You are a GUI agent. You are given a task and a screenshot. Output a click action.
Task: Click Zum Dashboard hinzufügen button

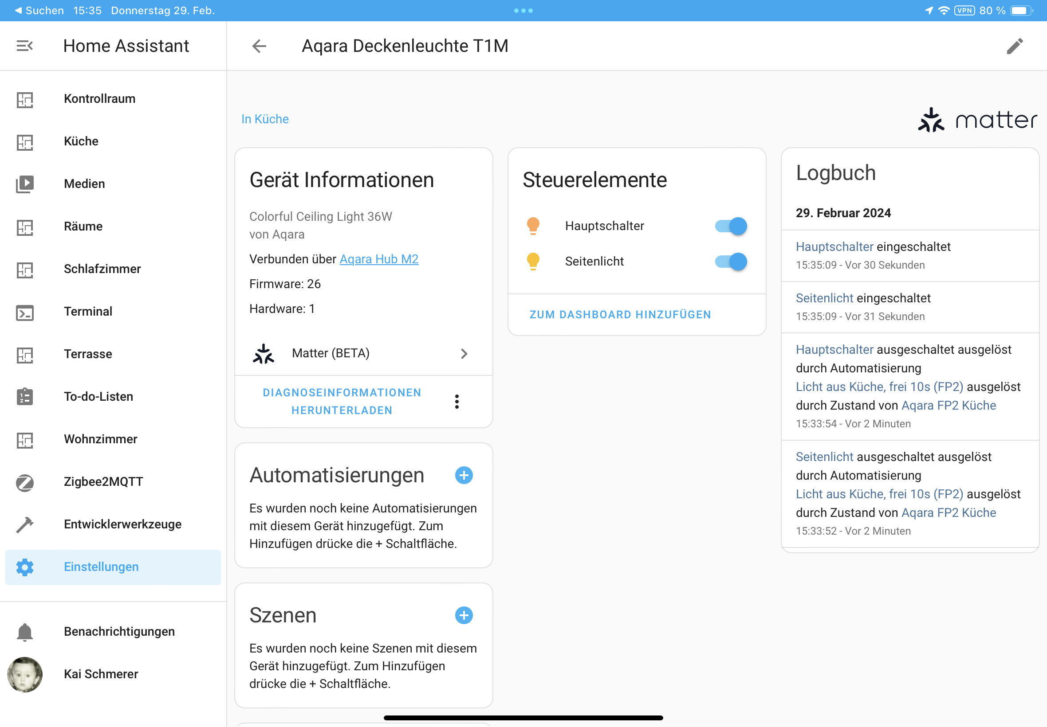620,315
